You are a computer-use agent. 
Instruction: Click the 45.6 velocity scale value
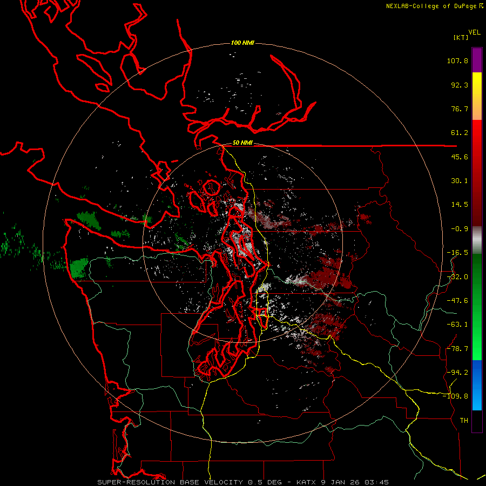[460, 157]
